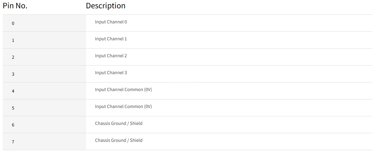Click the word Common in pin 4 row
The width and height of the screenshot is (375, 152).
(134, 90)
